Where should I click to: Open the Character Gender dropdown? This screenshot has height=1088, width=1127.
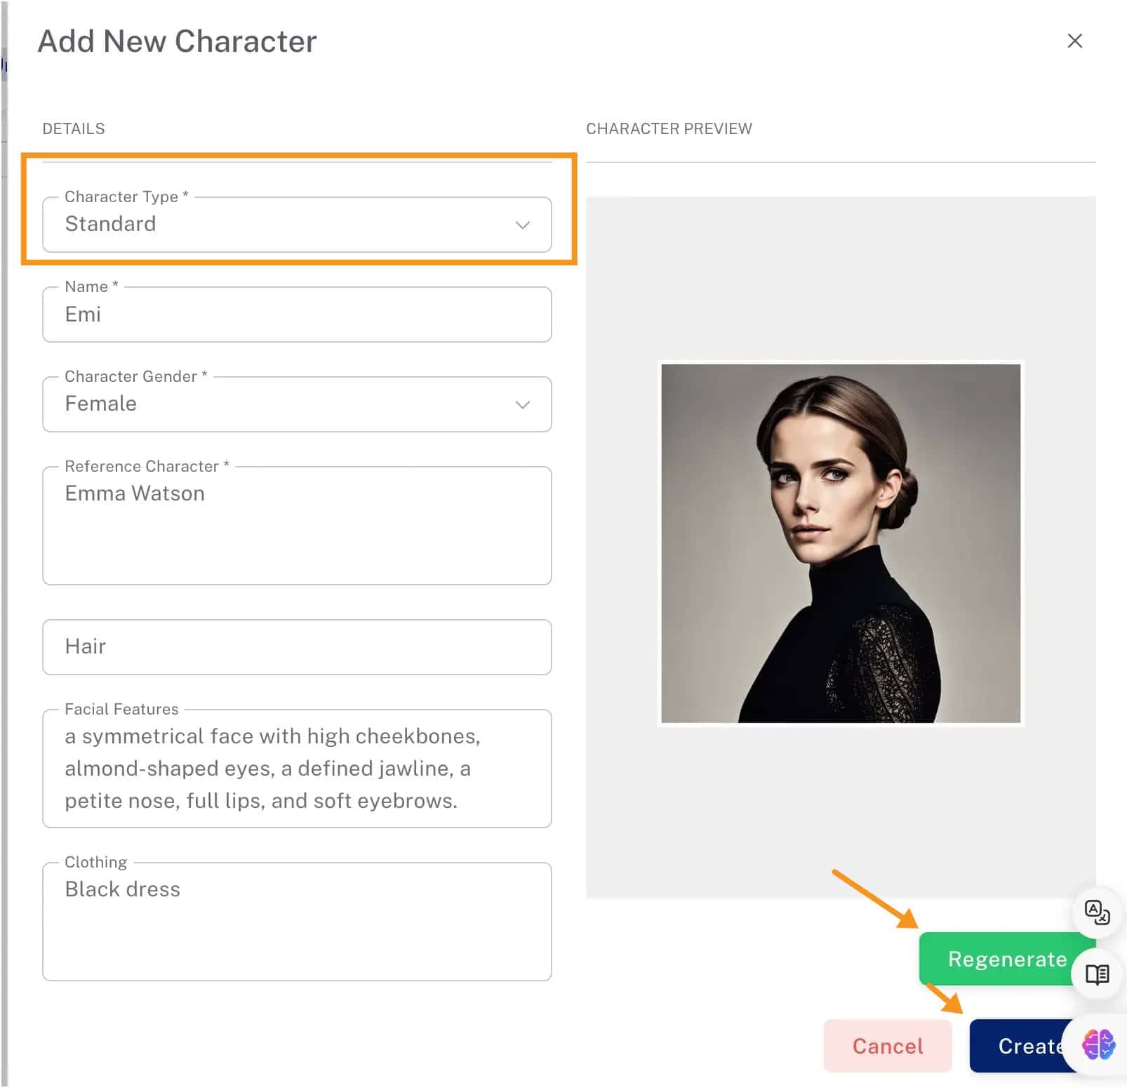pyautogui.click(x=521, y=404)
